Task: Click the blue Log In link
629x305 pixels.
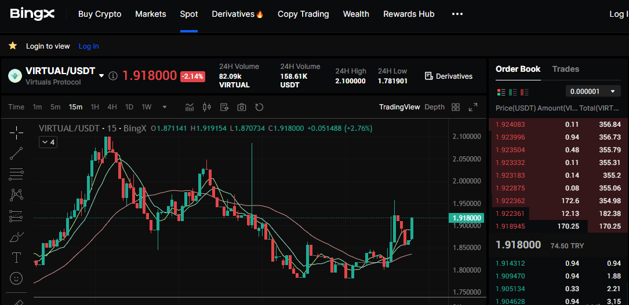Action: (89, 46)
